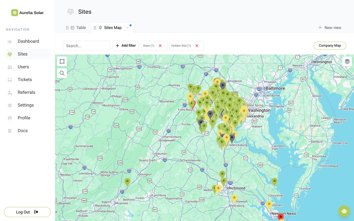The image size is (354, 221).
Task: Switch to the Table view tab
Action: pos(78,28)
